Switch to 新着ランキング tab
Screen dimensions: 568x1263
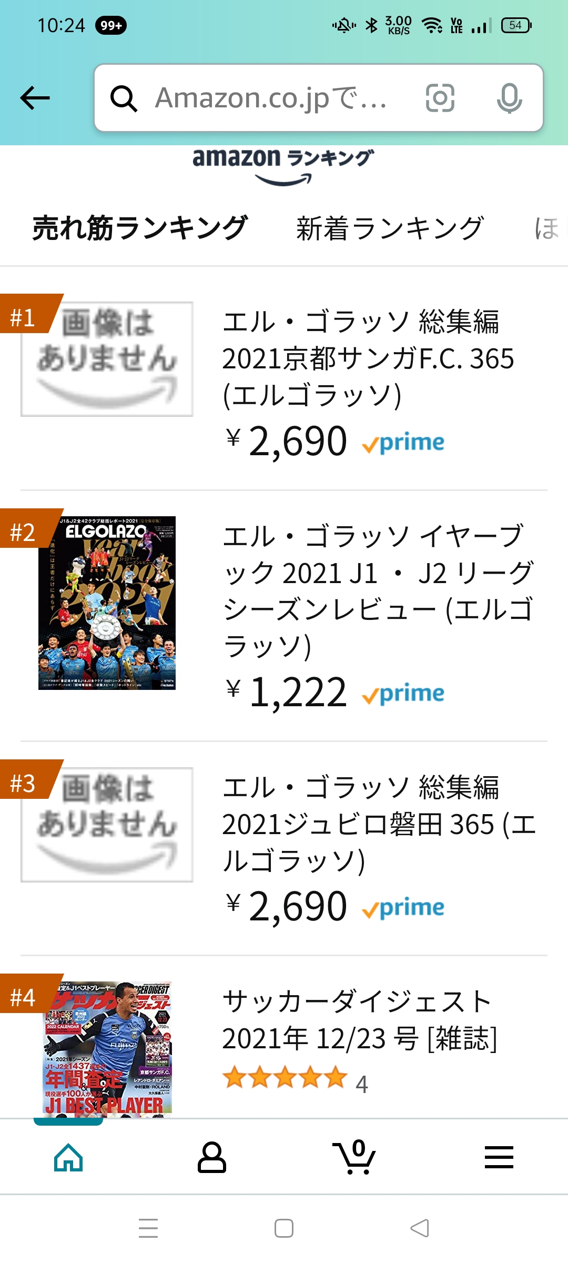[389, 228]
